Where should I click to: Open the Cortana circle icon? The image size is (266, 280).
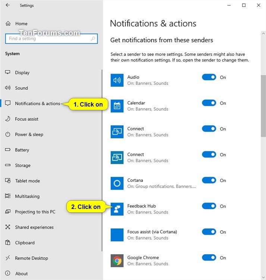coord(117,183)
